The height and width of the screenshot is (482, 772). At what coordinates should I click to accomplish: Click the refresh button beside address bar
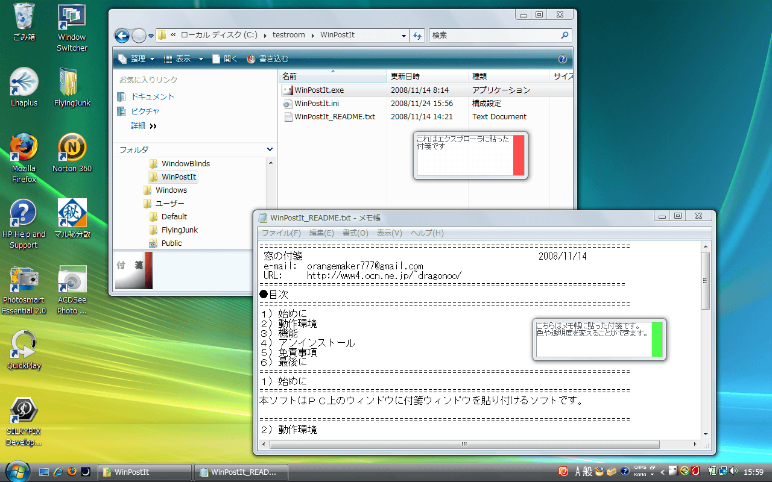[417, 36]
